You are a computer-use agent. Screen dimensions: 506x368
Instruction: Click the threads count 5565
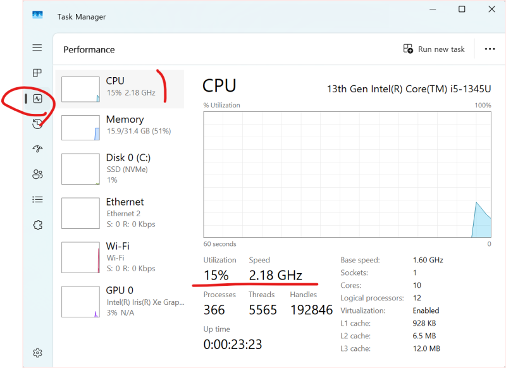[x=262, y=310]
